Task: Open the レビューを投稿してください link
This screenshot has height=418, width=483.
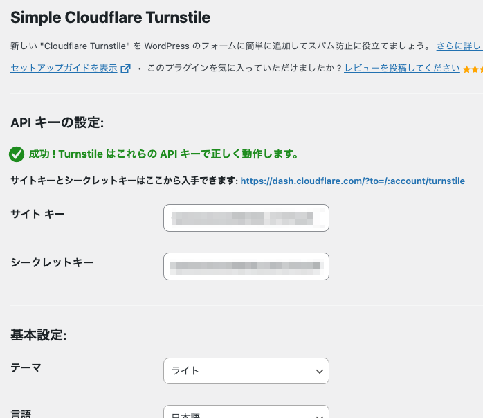Action: tap(402, 69)
